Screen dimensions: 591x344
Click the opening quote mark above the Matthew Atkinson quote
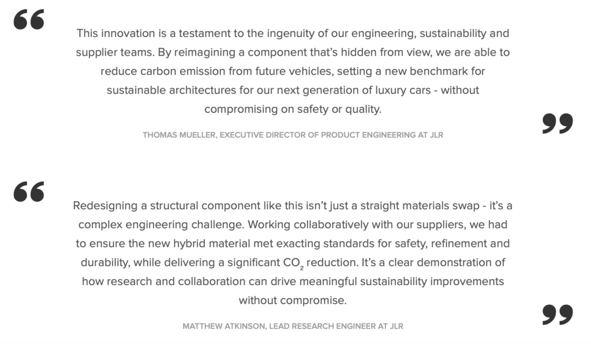pyautogui.click(x=29, y=191)
